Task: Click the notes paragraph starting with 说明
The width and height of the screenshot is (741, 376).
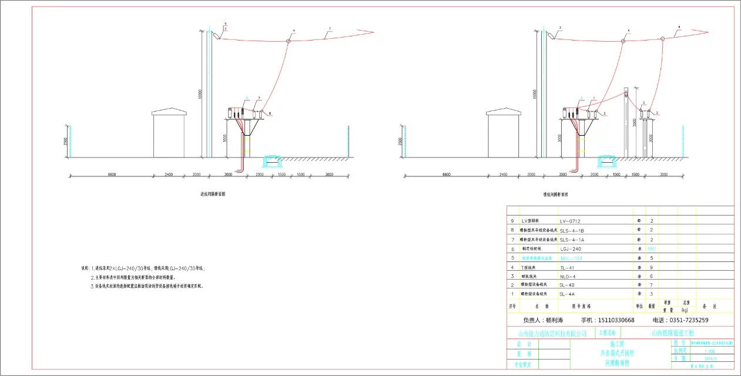Action: [143, 277]
